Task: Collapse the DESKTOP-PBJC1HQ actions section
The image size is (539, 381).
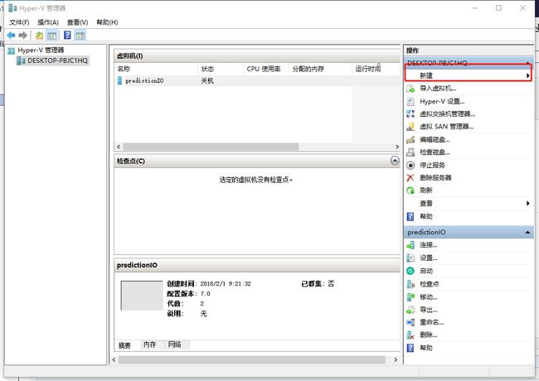Action: pyautogui.click(x=527, y=63)
